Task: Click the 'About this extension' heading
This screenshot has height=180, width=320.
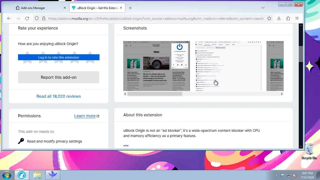Action: pos(142,115)
